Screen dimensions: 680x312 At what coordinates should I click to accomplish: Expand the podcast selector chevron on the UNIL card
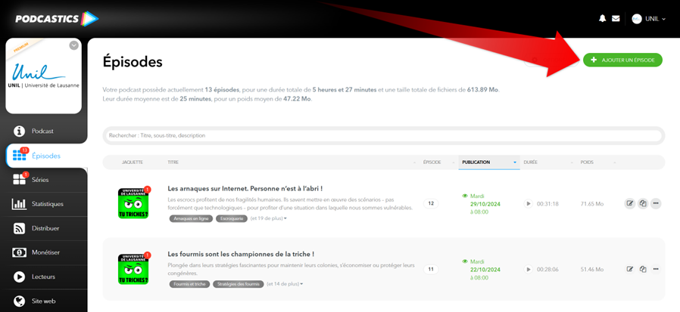(x=73, y=45)
